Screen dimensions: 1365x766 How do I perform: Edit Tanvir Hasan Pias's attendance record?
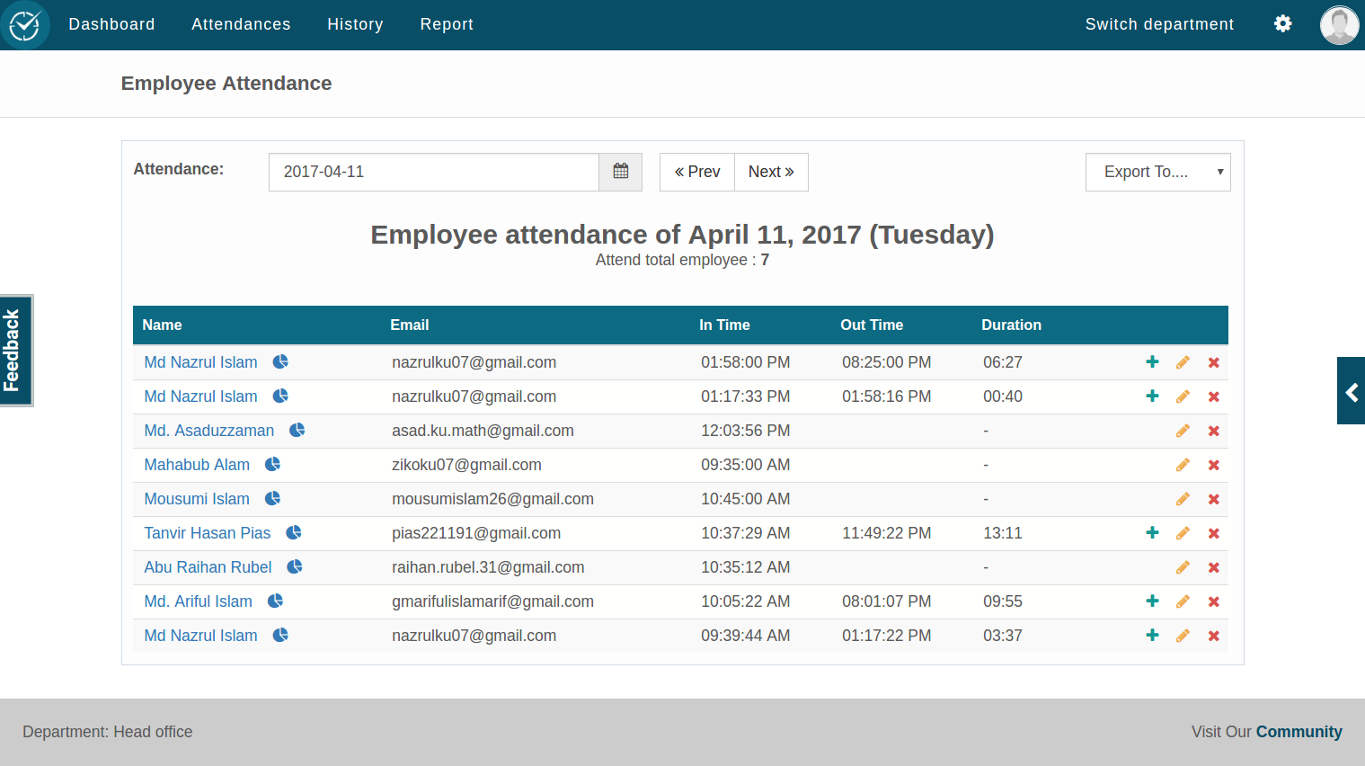pos(1182,532)
